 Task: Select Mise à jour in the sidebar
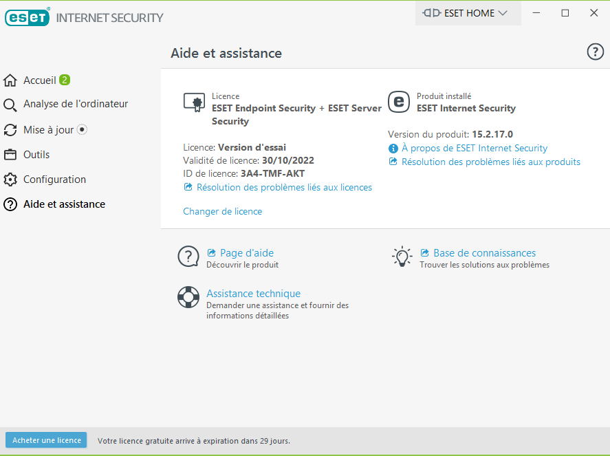48,130
